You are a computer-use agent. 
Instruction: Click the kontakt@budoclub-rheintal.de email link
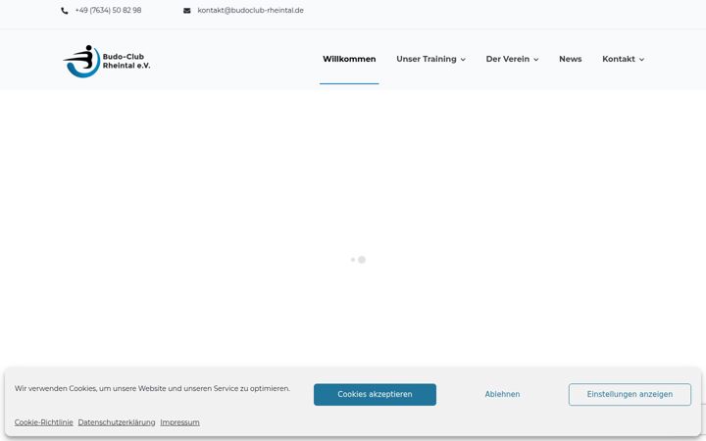(x=250, y=11)
